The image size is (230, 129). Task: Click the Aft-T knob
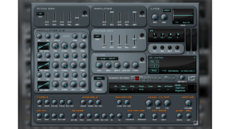click(x=170, y=48)
